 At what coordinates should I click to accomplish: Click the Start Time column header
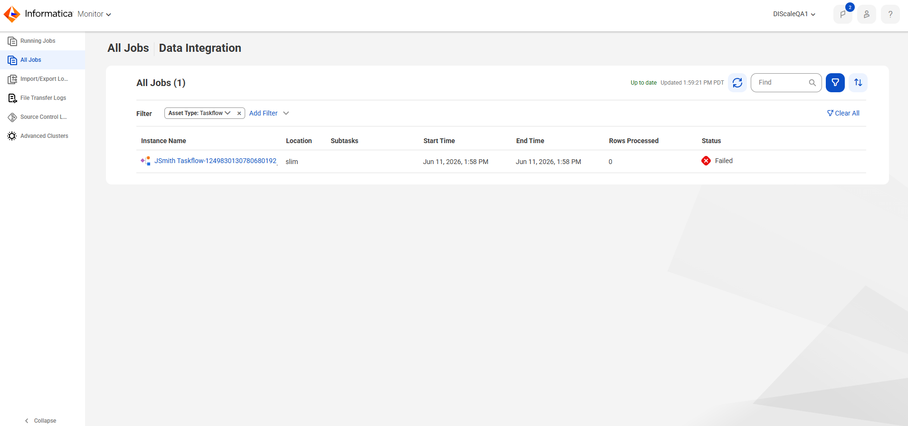click(x=439, y=141)
